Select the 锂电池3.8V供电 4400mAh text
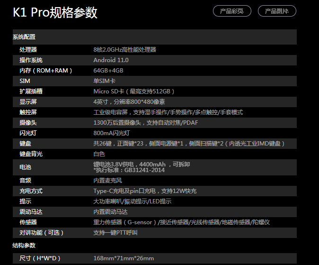 [x=142, y=164]
